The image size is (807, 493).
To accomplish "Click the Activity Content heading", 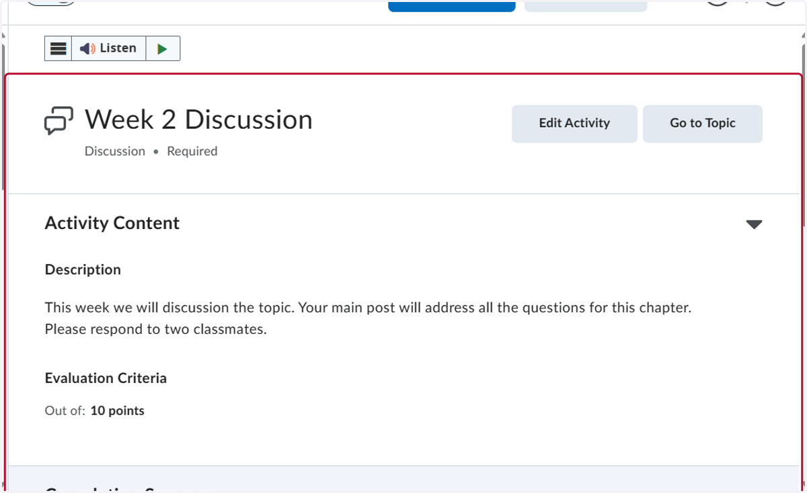I will [112, 223].
